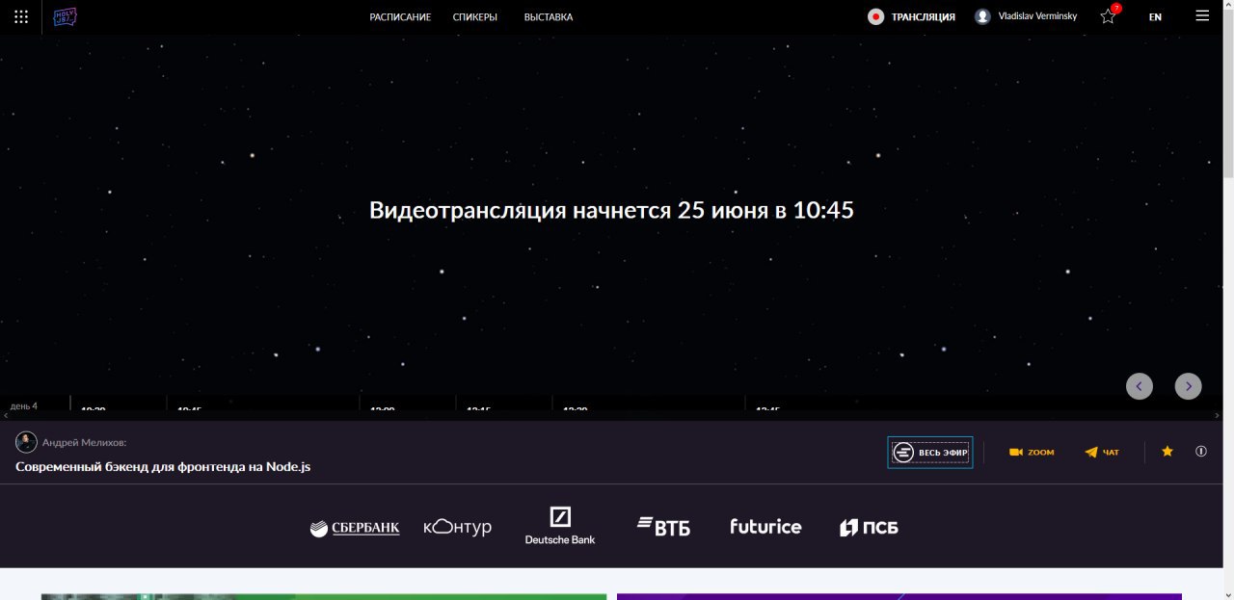Open the Чат Telegram link

[1102, 453]
